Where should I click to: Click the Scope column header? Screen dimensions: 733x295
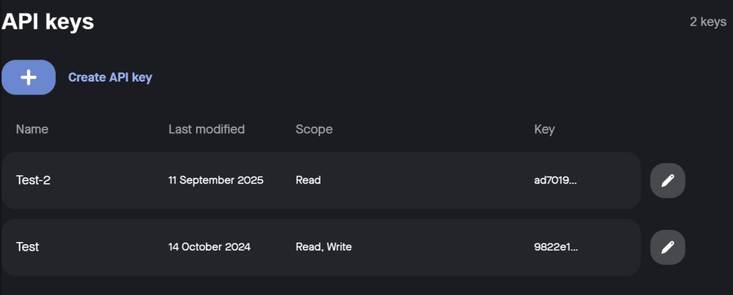pos(314,130)
